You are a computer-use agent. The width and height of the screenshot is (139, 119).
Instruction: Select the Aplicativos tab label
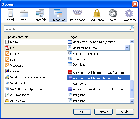click(x=58, y=20)
